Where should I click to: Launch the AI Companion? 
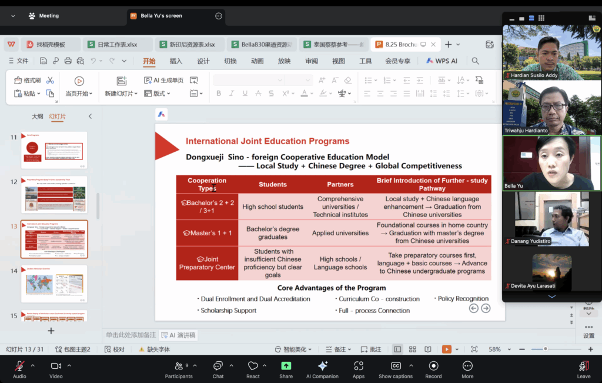(x=322, y=367)
